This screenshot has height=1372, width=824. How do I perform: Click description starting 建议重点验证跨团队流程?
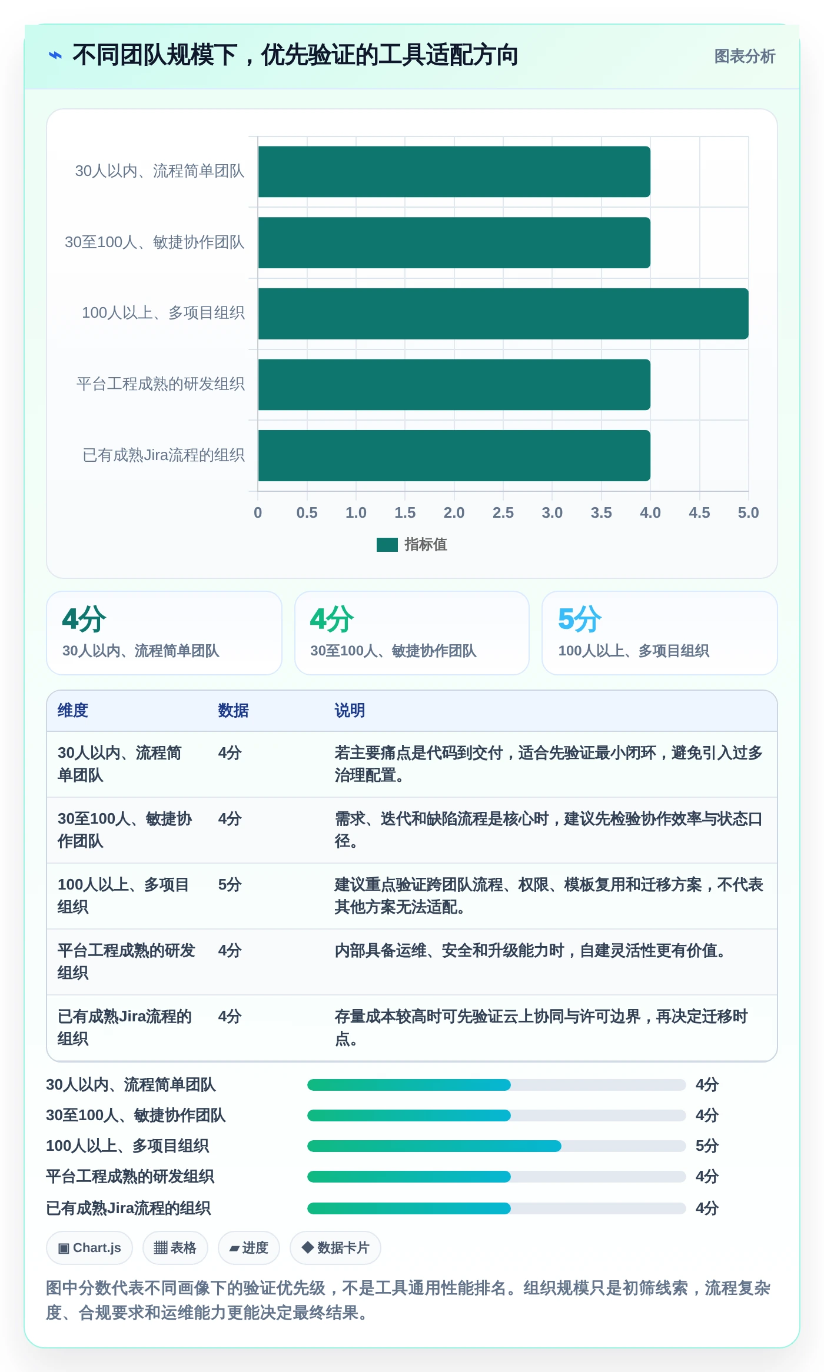click(x=549, y=896)
